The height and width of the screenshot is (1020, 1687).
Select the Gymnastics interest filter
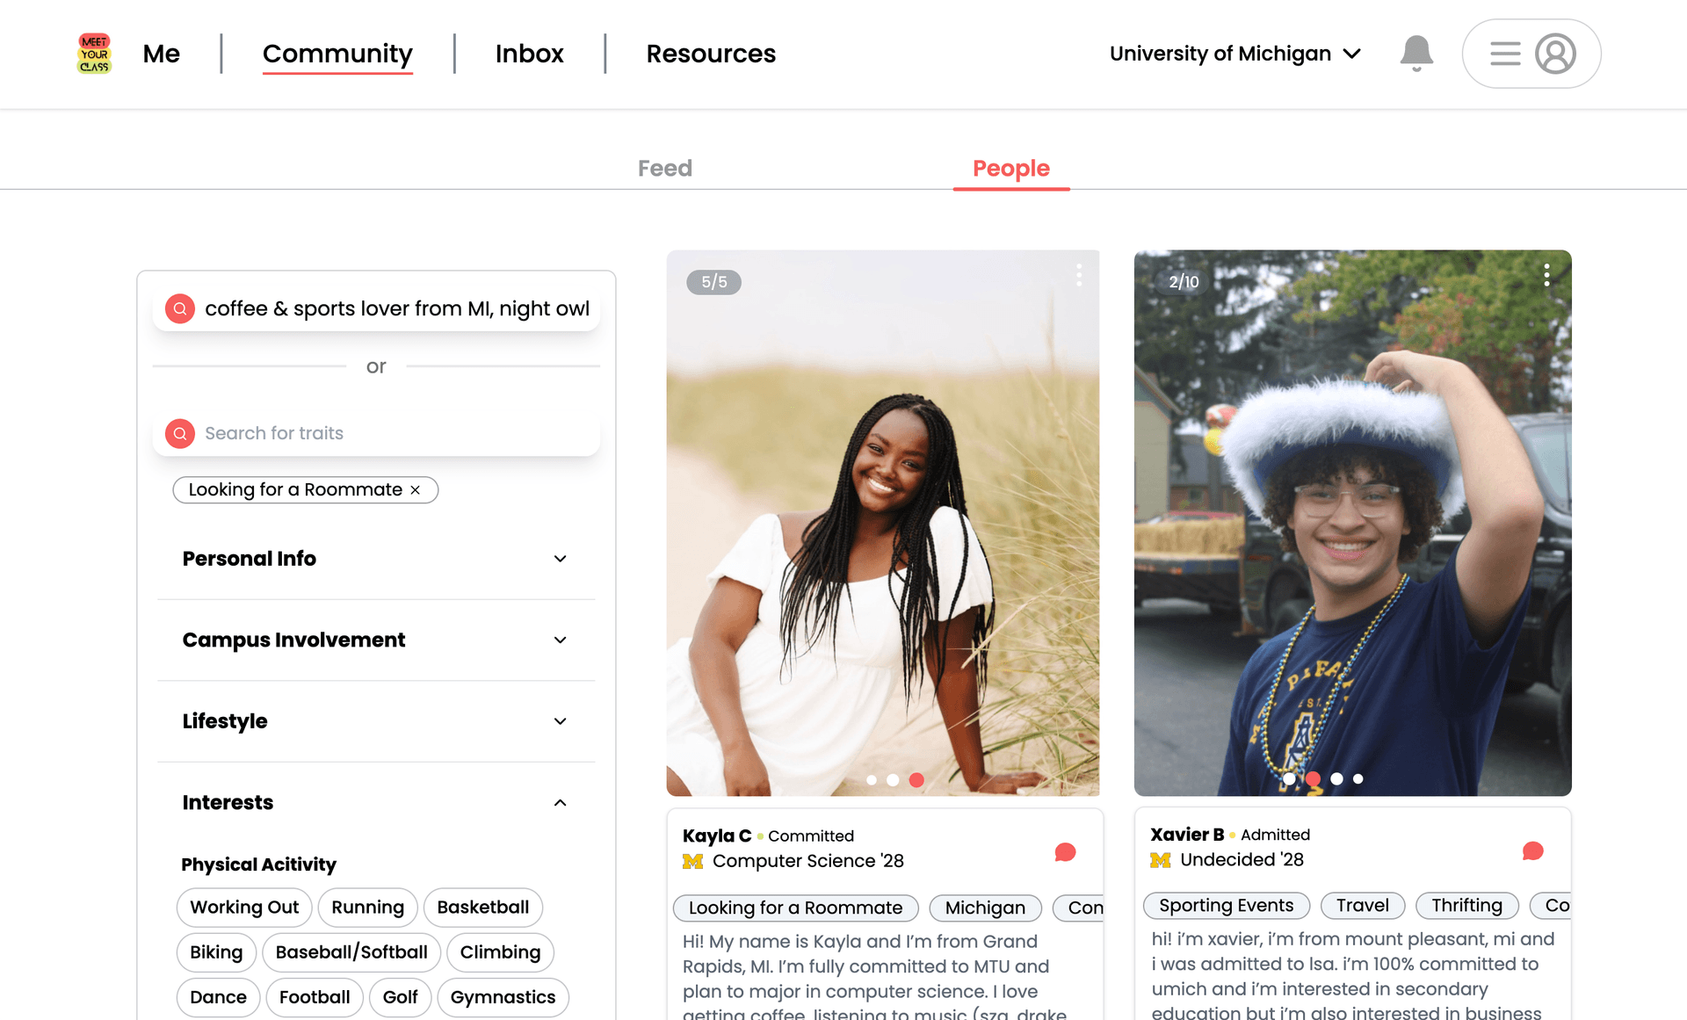pyautogui.click(x=503, y=997)
